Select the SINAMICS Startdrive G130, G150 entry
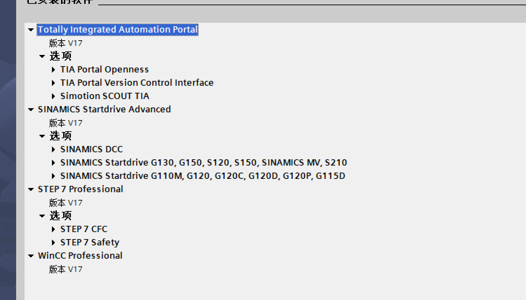Viewport: 526px width, 300px height. point(204,163)
